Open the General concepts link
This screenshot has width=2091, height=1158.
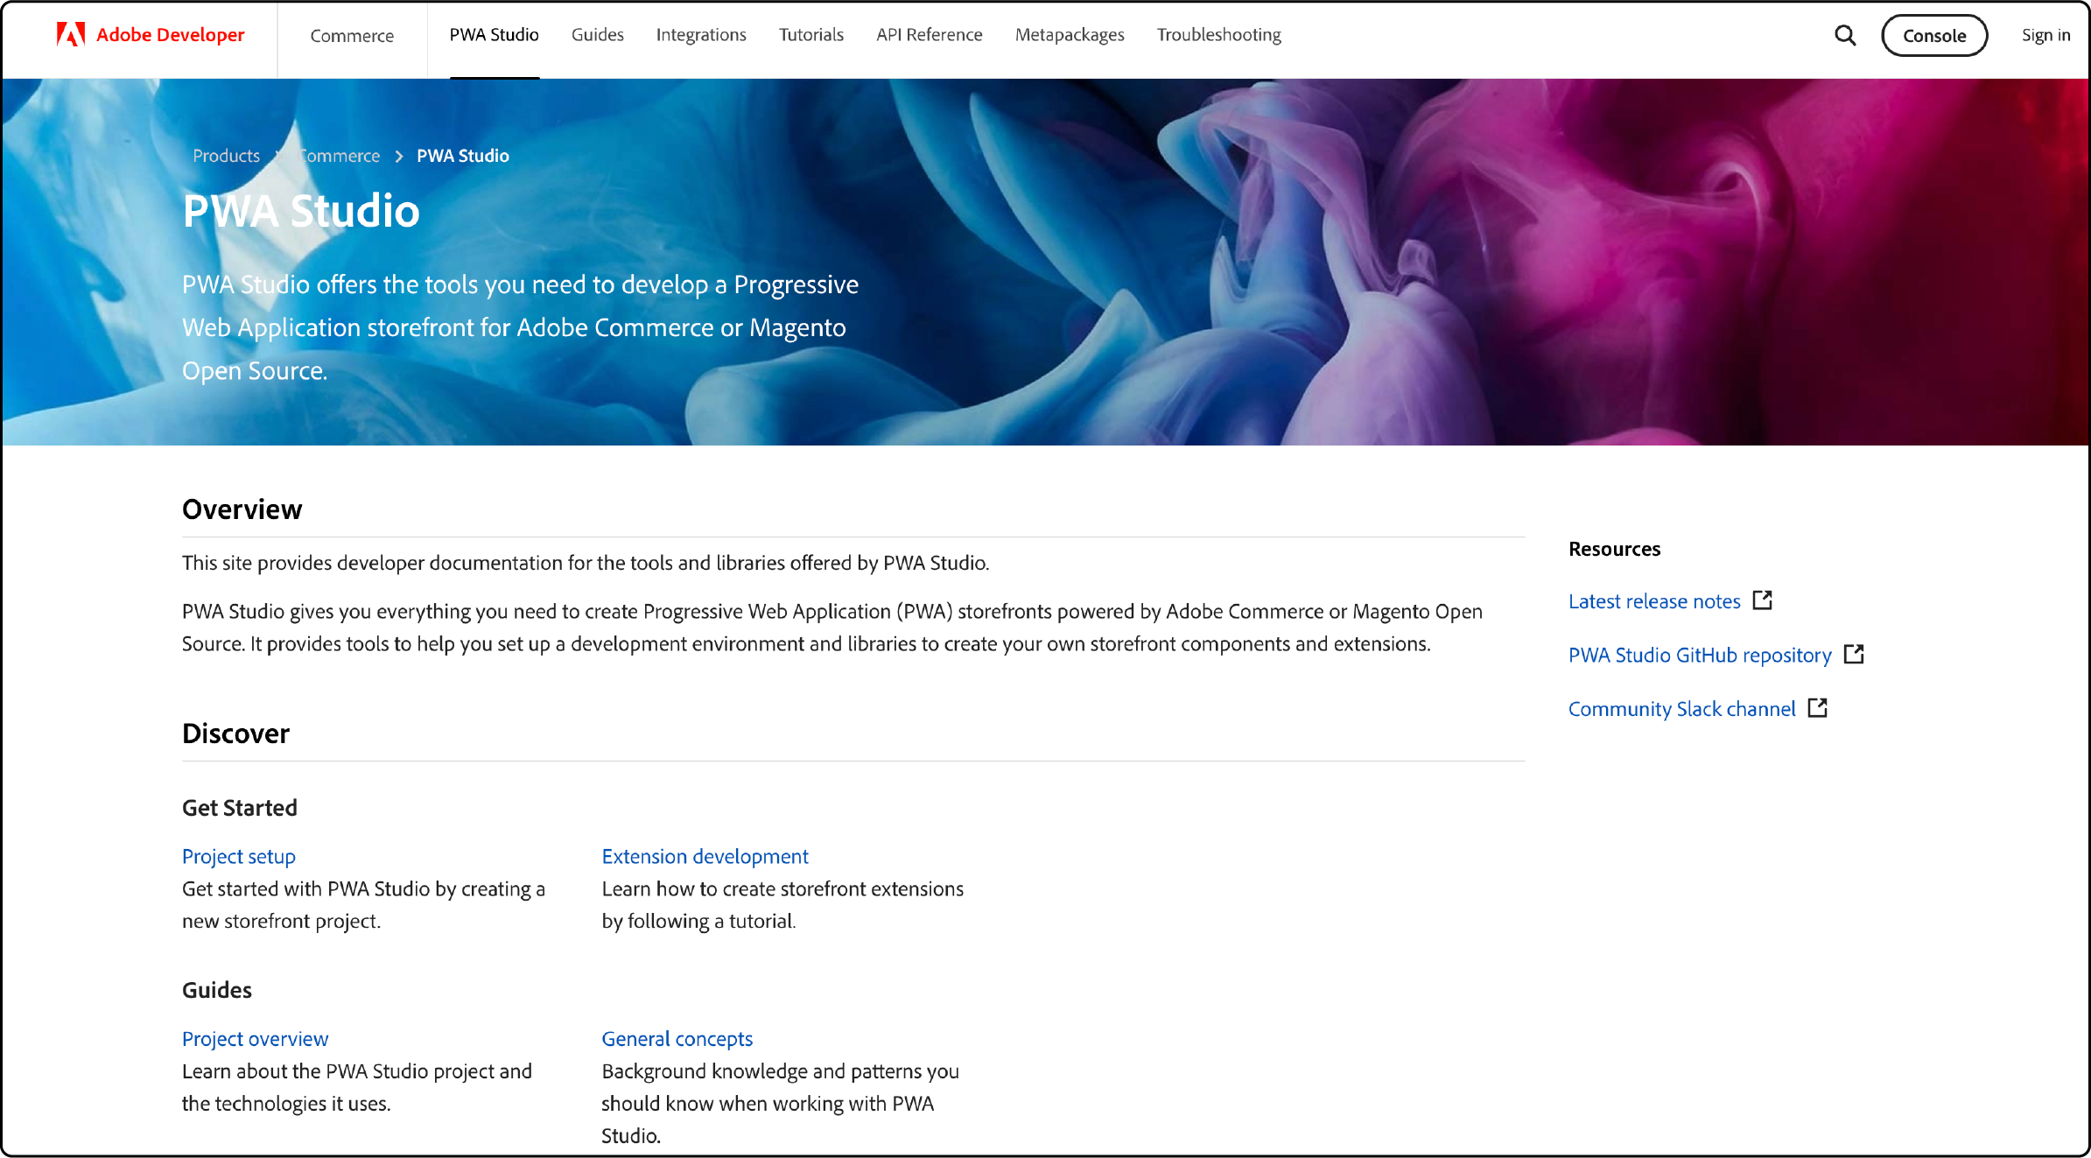[x=677, y=1038]
